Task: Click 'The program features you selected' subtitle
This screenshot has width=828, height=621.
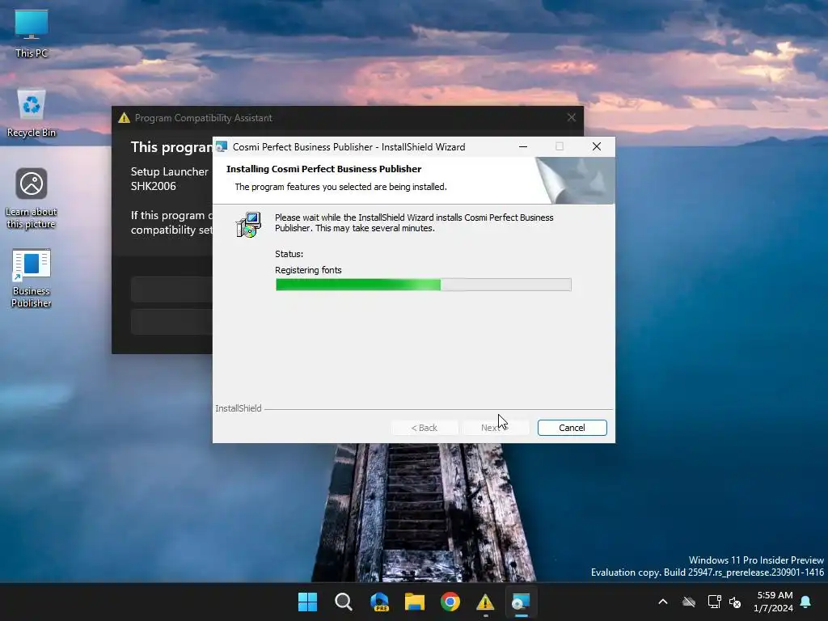Action: (x=340, y=187)
